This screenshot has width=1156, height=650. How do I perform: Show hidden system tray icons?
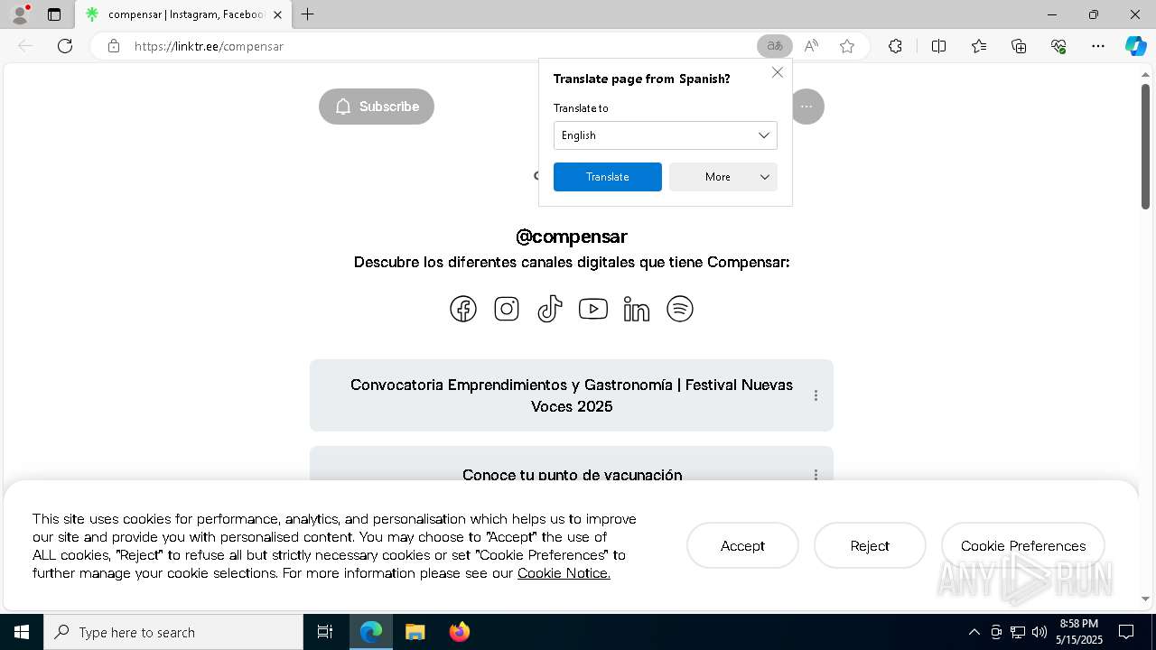(974, 632)
